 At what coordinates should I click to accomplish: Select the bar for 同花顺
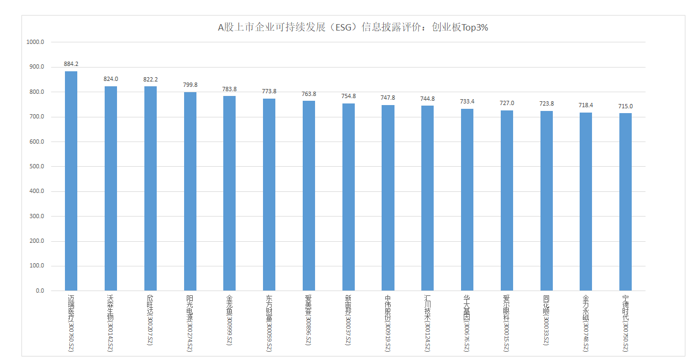pos(547,201)
